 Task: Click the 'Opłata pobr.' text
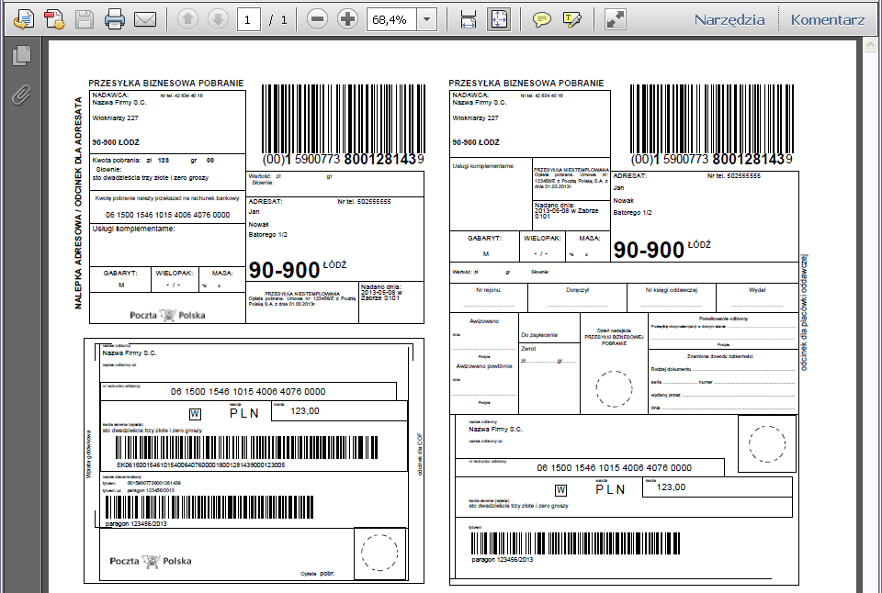pyautogui.click(x=318, y=574)
